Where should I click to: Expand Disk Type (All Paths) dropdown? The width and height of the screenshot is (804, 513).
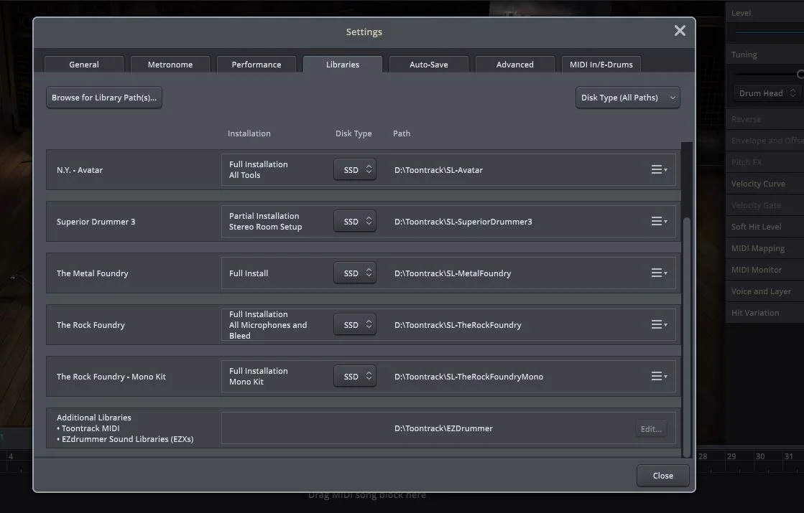pos(628,98)
